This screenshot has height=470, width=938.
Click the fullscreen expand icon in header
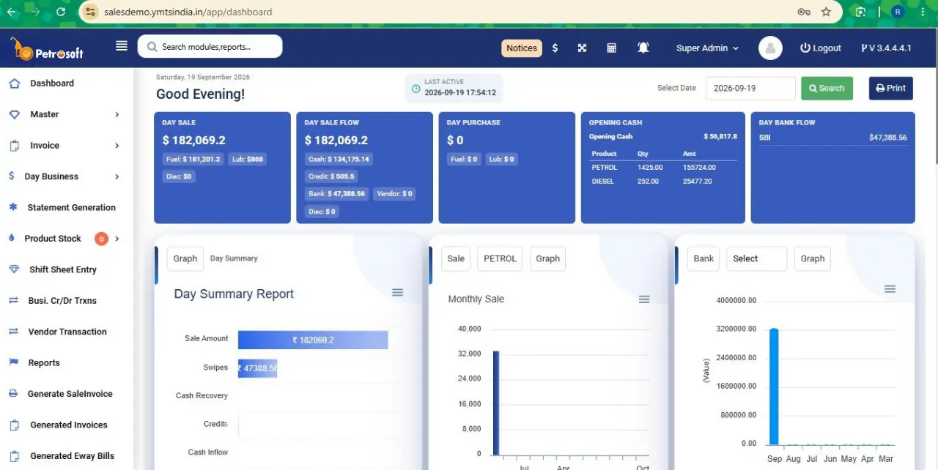click(582, 48)
